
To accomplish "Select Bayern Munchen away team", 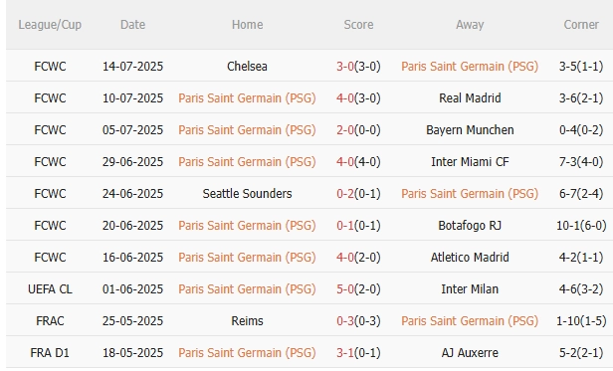I will point(470,129).
